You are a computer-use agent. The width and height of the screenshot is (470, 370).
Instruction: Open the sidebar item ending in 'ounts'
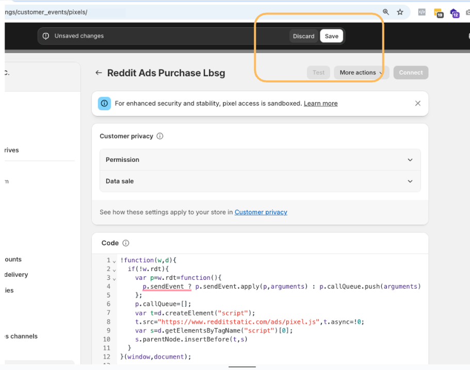(13, 259)
